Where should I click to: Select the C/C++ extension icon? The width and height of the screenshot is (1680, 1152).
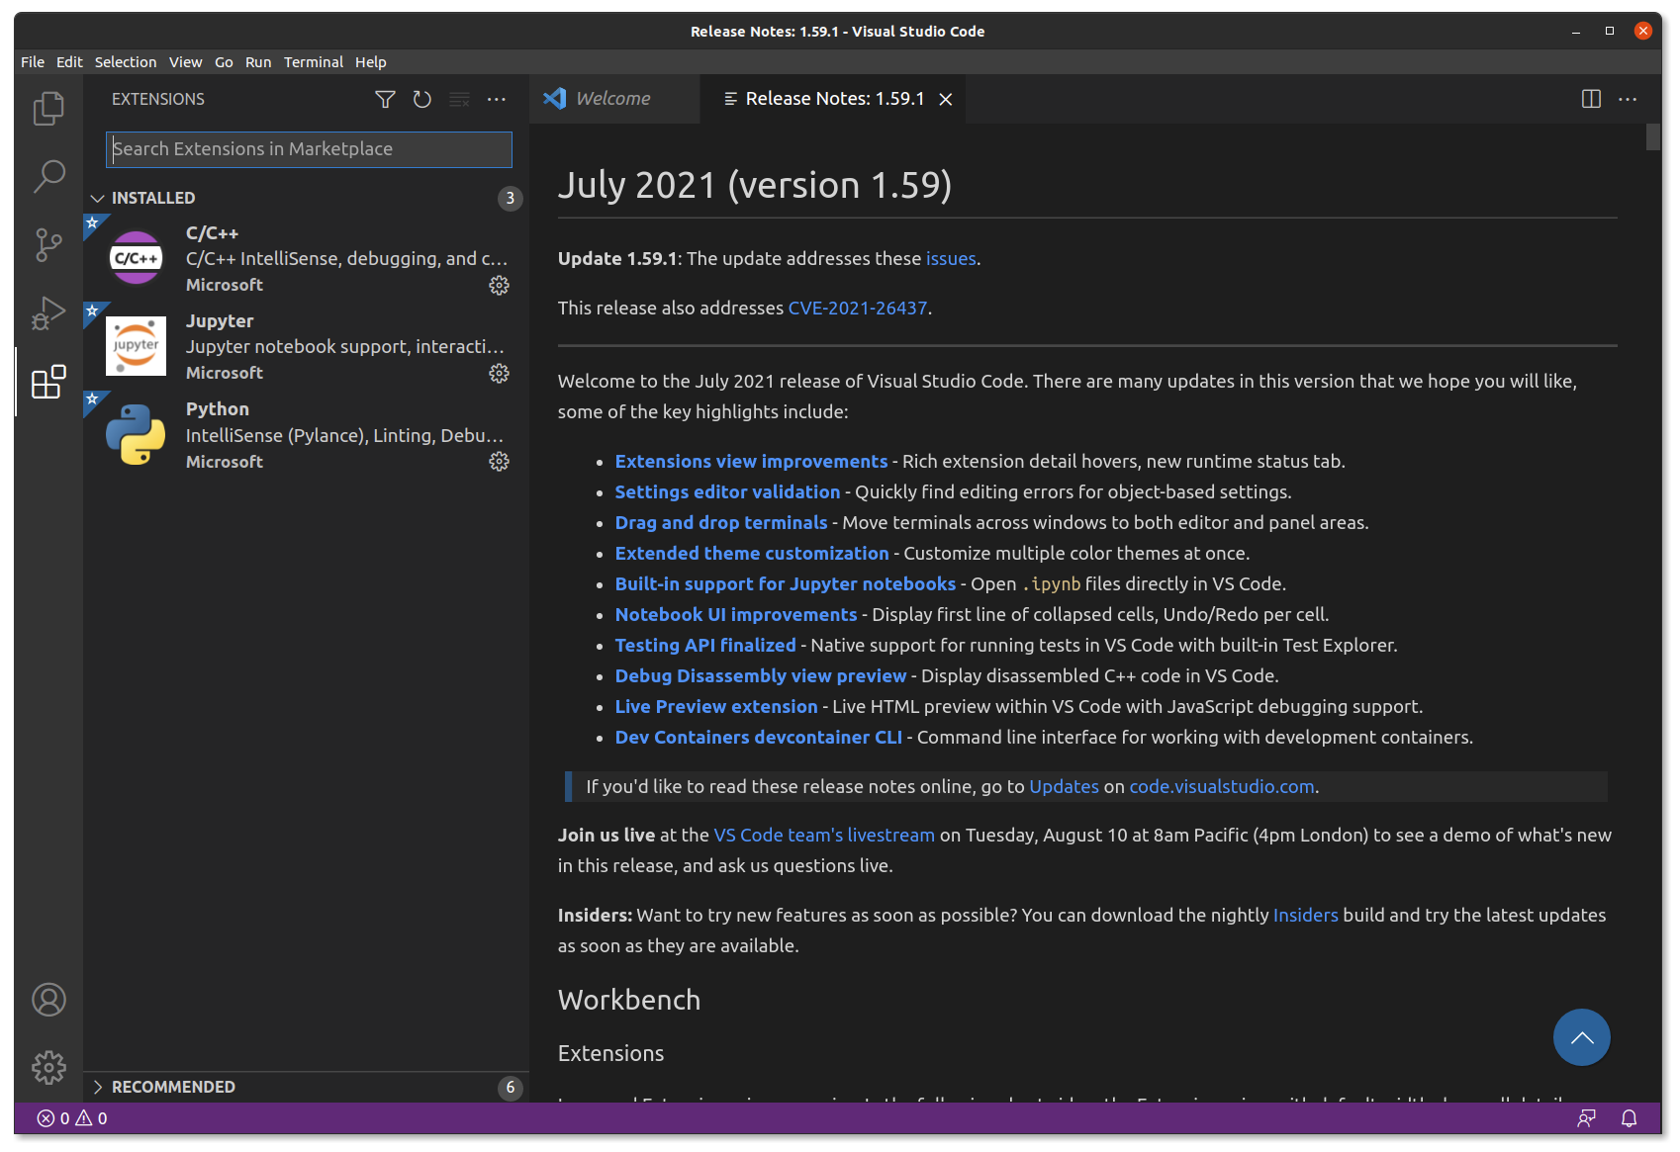point(136,258)
